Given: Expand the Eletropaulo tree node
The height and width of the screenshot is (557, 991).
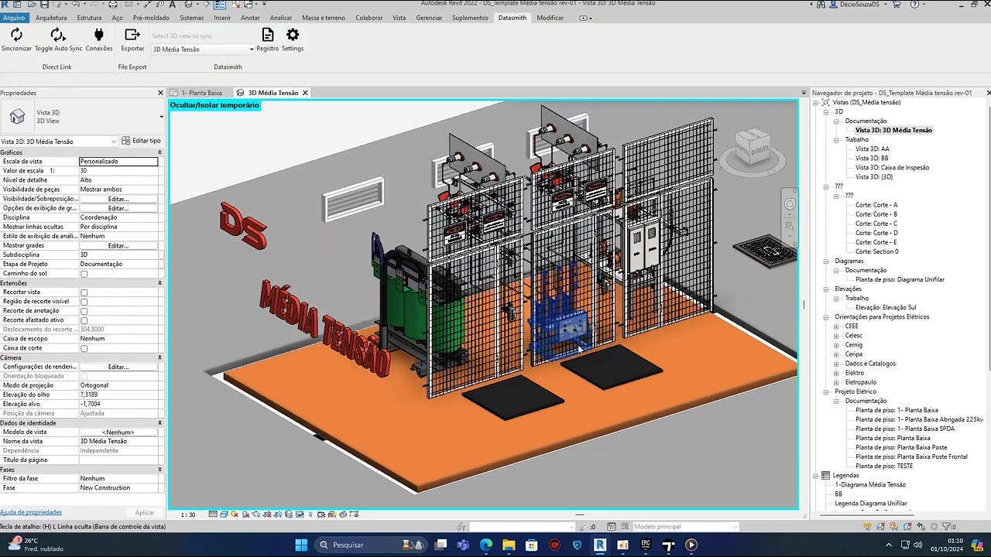Looking at the screenshot, I should (836, 382).
